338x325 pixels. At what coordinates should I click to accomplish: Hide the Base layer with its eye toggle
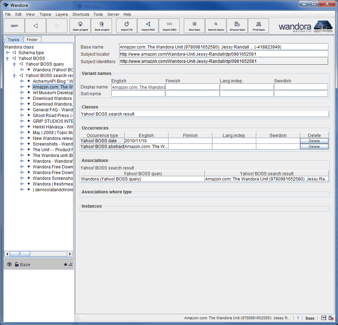[9, 264]
